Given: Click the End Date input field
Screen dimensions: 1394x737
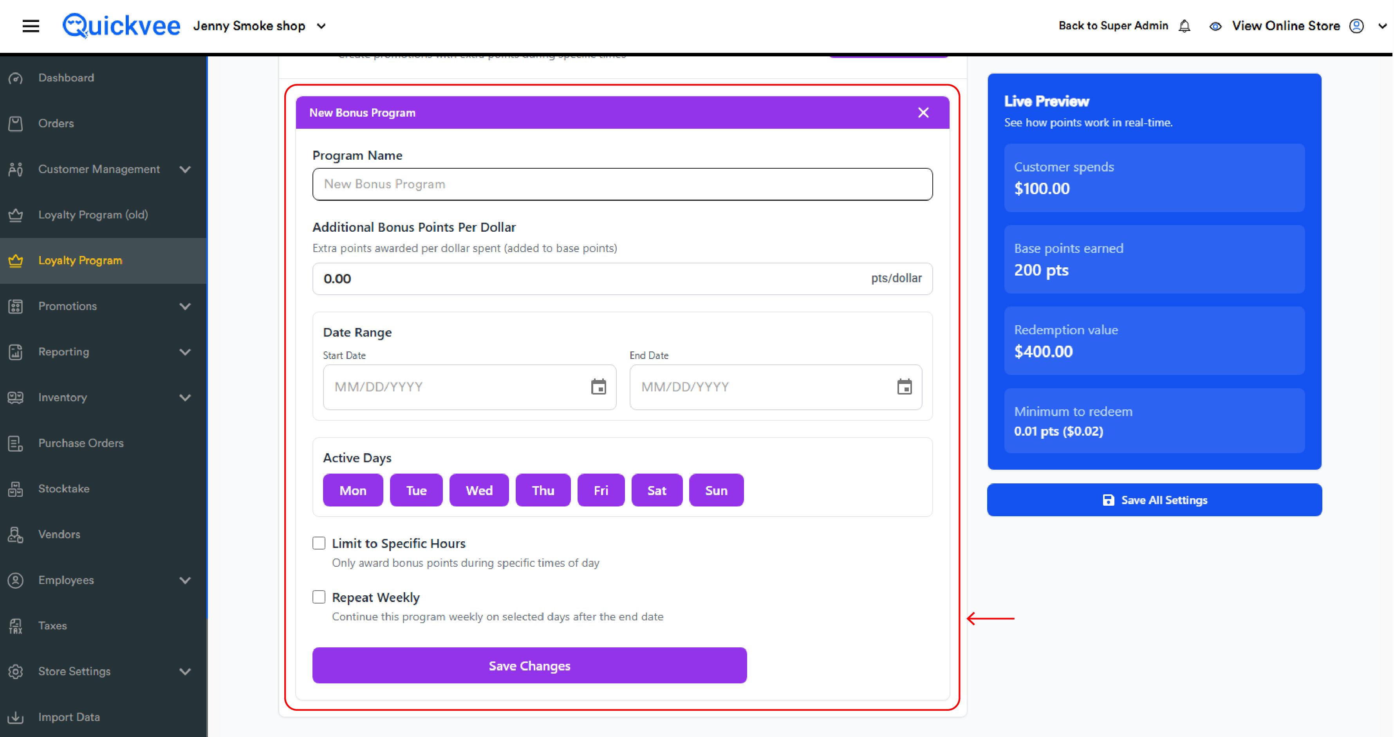Looking at the screenshot, I should (x=775, y=387).
